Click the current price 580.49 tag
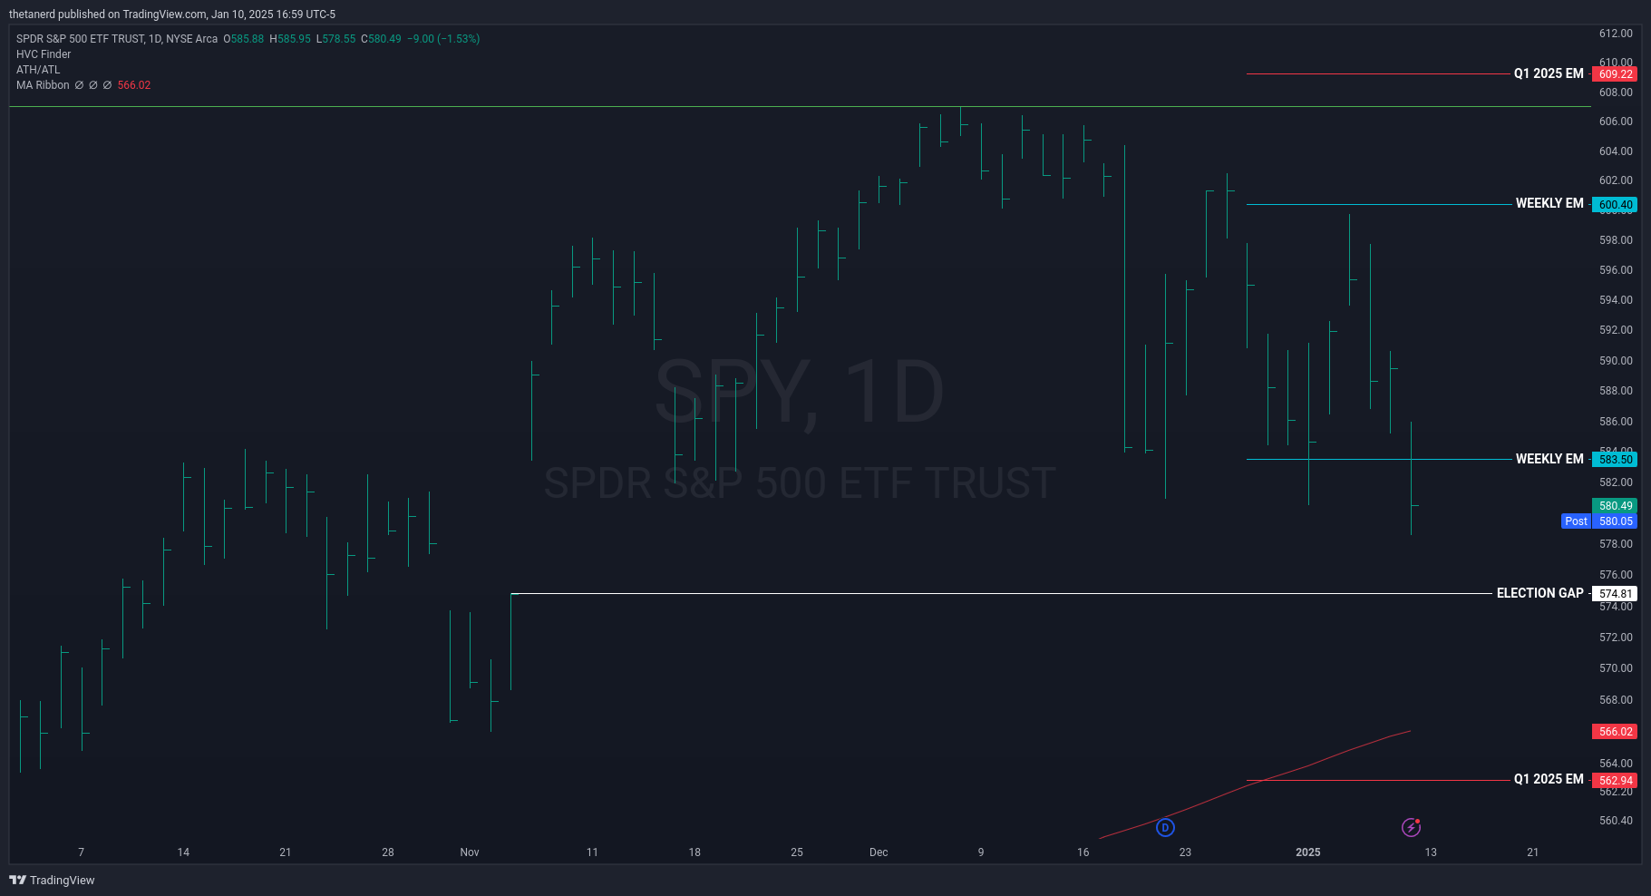Screen dimensions: 1651x896 point(1615,506)
